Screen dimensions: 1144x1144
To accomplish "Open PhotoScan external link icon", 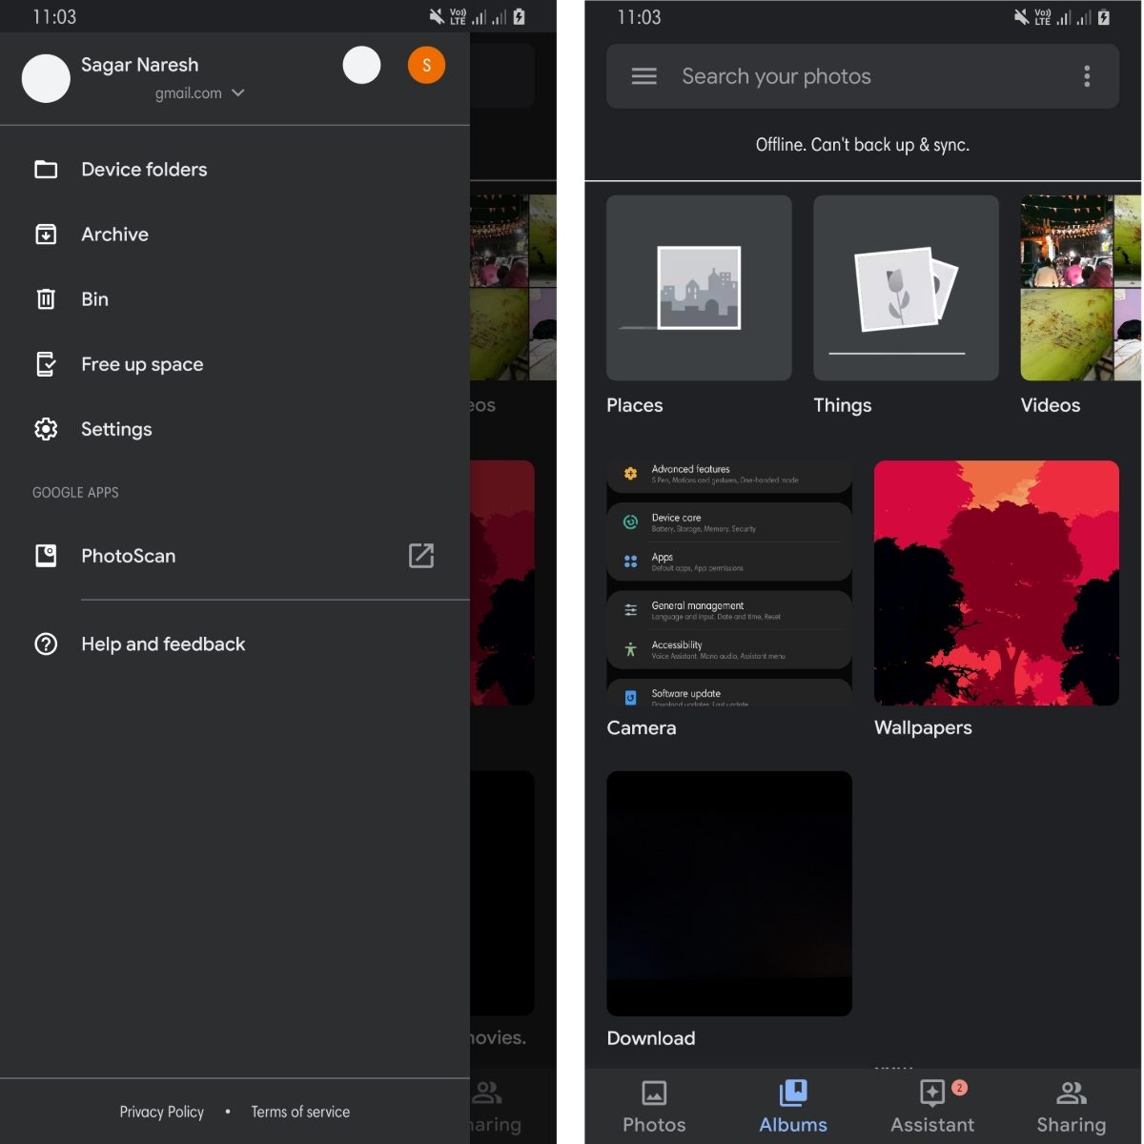I will coord(420,556).
